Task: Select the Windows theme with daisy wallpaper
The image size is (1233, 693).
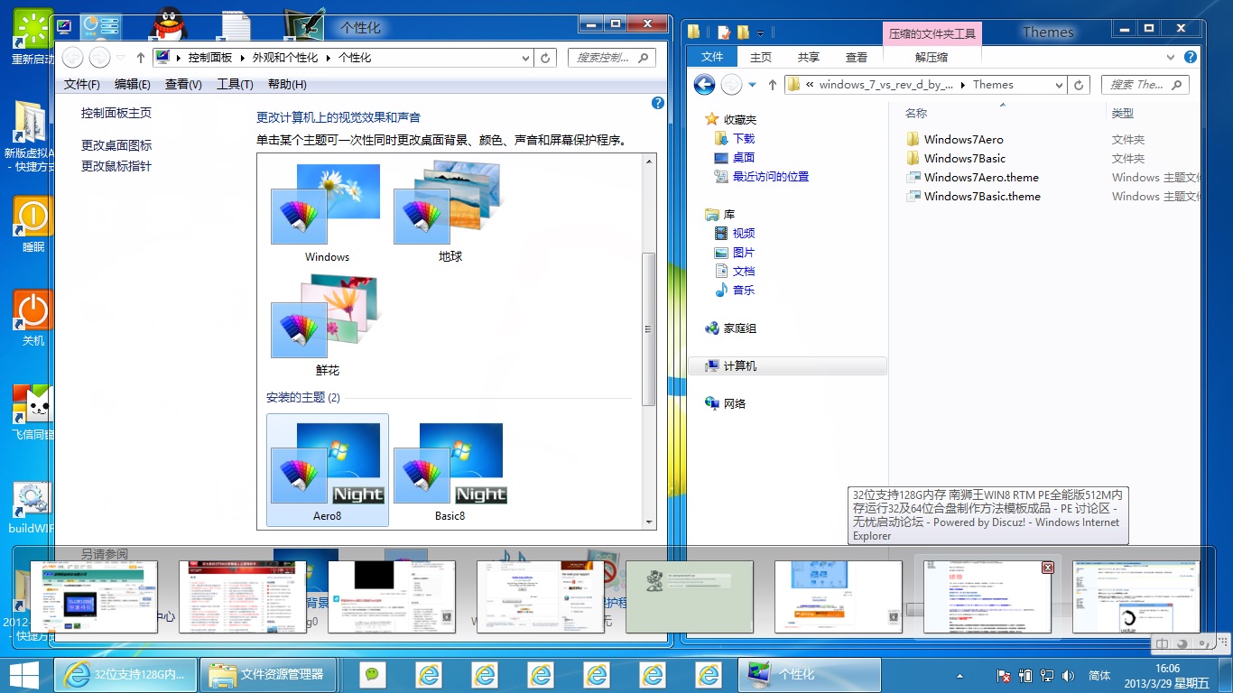Action: point(327,211)
